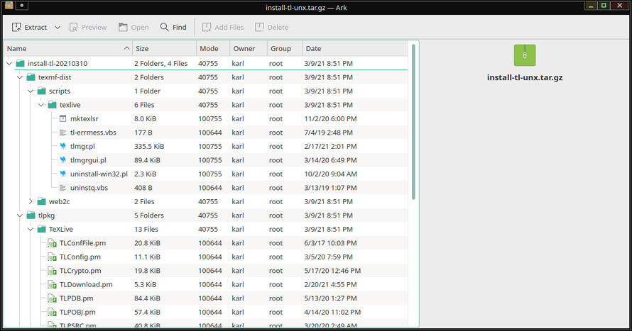Screen dimensions: 632x331
Task: Click the title bar pin button
Action: (22, 6)
